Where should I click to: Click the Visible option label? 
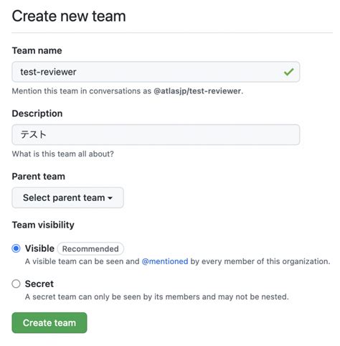[39, 248]
